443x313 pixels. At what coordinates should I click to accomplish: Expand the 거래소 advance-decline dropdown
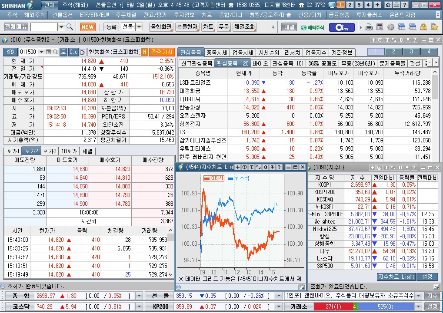419,306
